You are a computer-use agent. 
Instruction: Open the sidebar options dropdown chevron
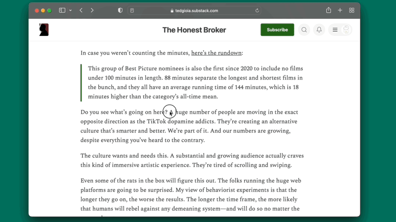pos(70,10)
